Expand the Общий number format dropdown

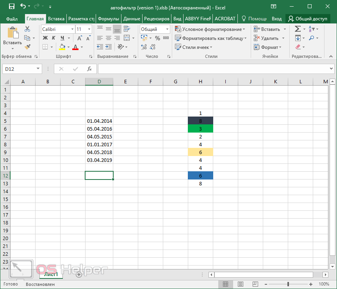tap(167, 29)
